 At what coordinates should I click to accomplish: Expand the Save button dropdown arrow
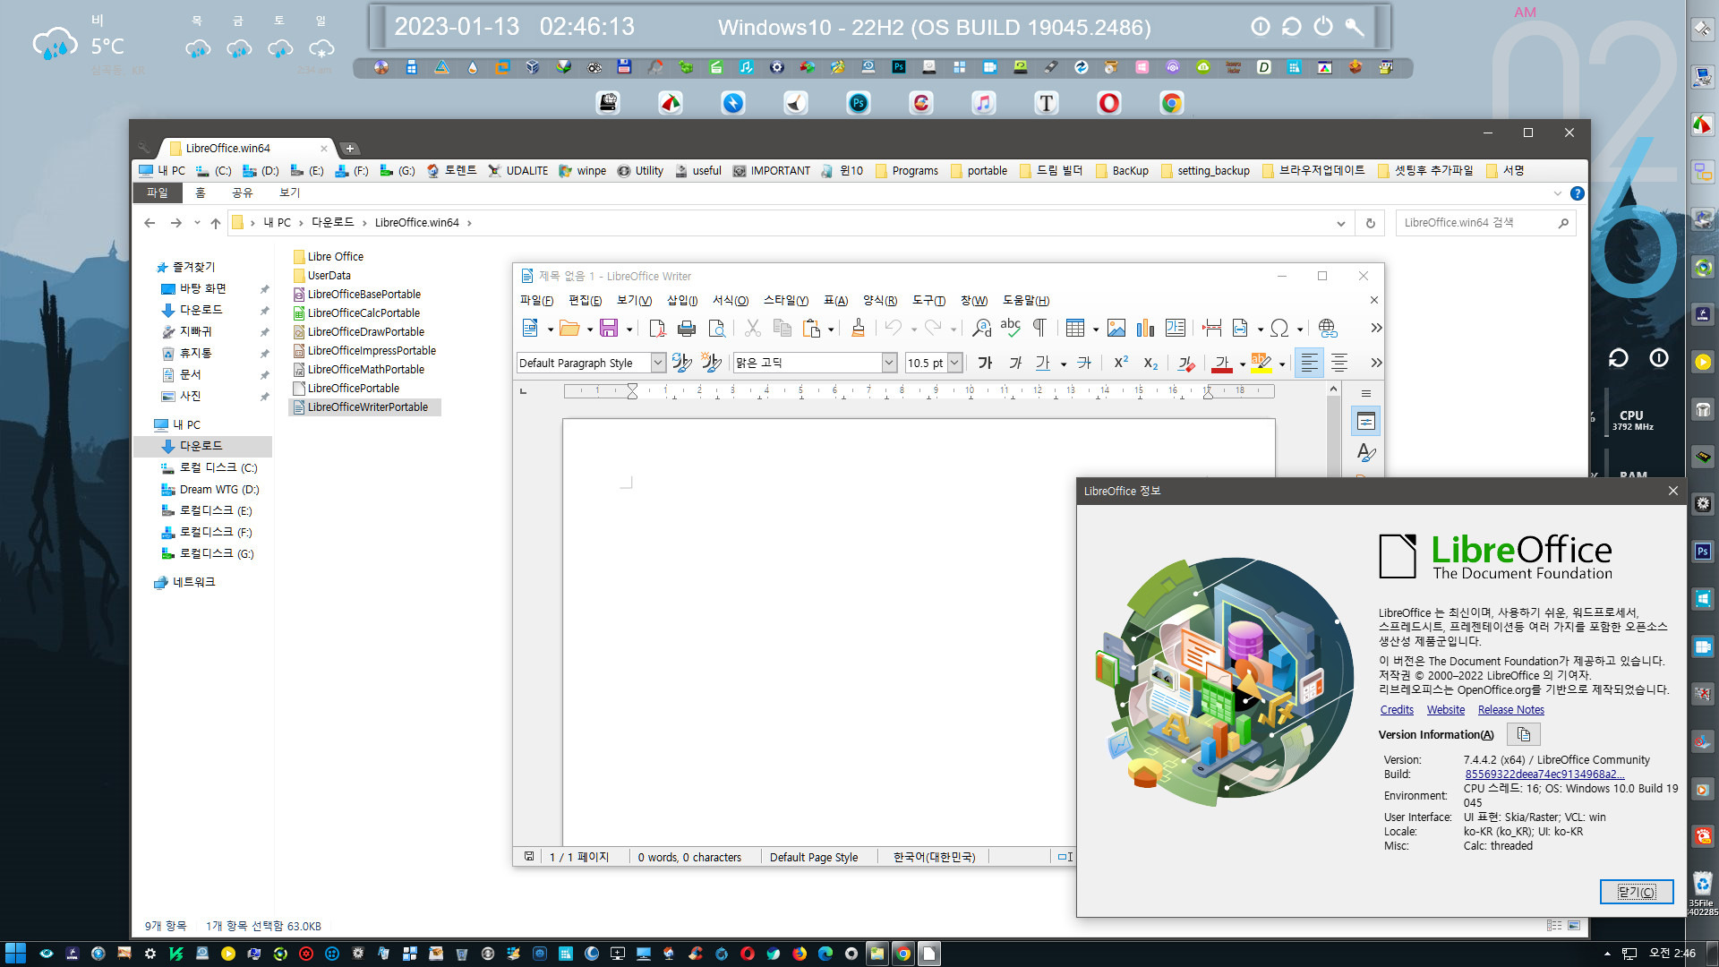point(629,329)
